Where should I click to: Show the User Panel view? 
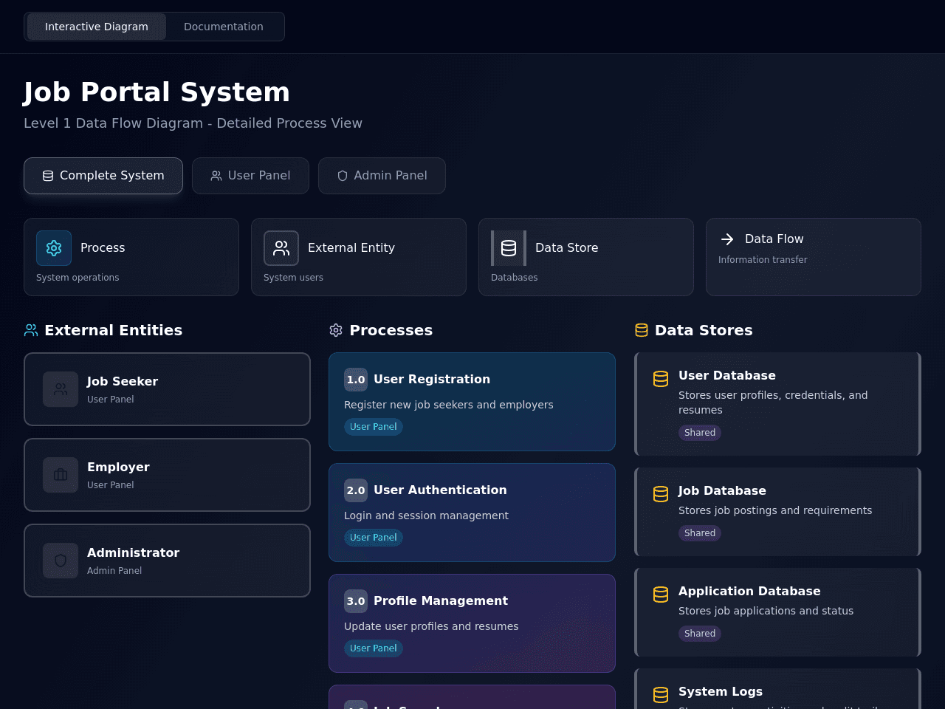coord(250,176)
